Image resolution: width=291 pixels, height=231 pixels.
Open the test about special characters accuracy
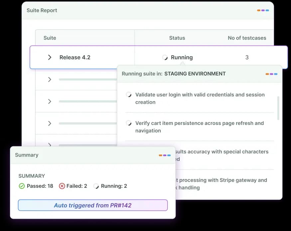pyautogui.click(x=221, y=155)
